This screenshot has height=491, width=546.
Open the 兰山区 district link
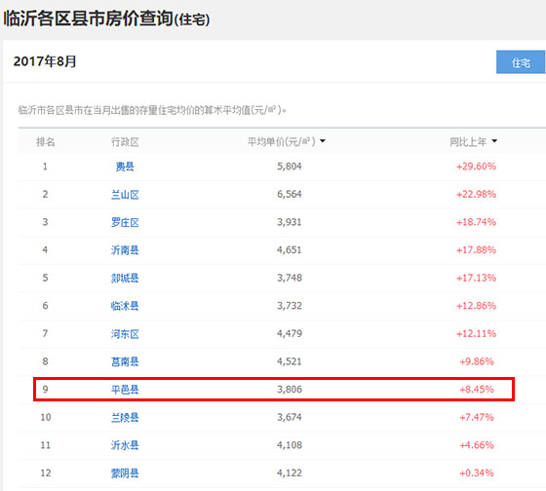click(x=125, y=195)
